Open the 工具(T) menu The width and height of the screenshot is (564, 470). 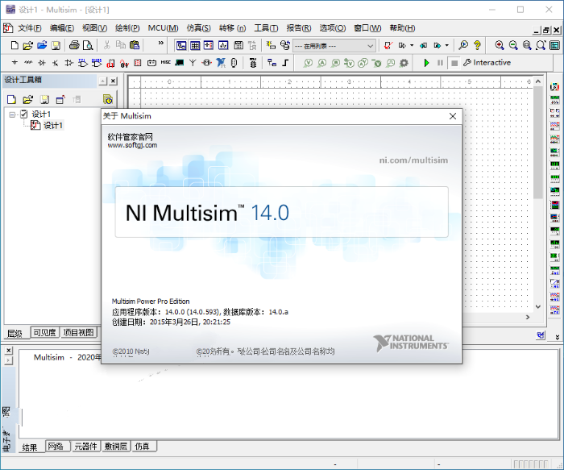point(266,28)
